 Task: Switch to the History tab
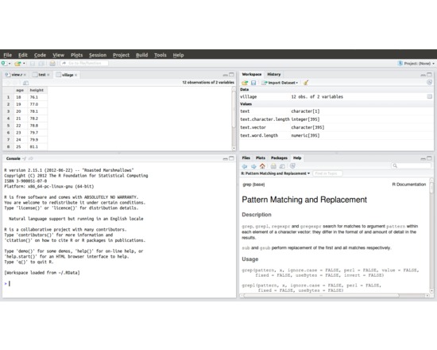tap(274, 74)
